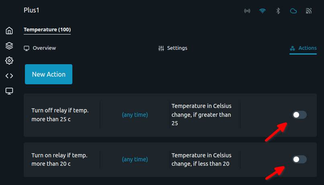Click the New Action button
324x185 pixels.
pyautogui.click(x=49, y=74)
